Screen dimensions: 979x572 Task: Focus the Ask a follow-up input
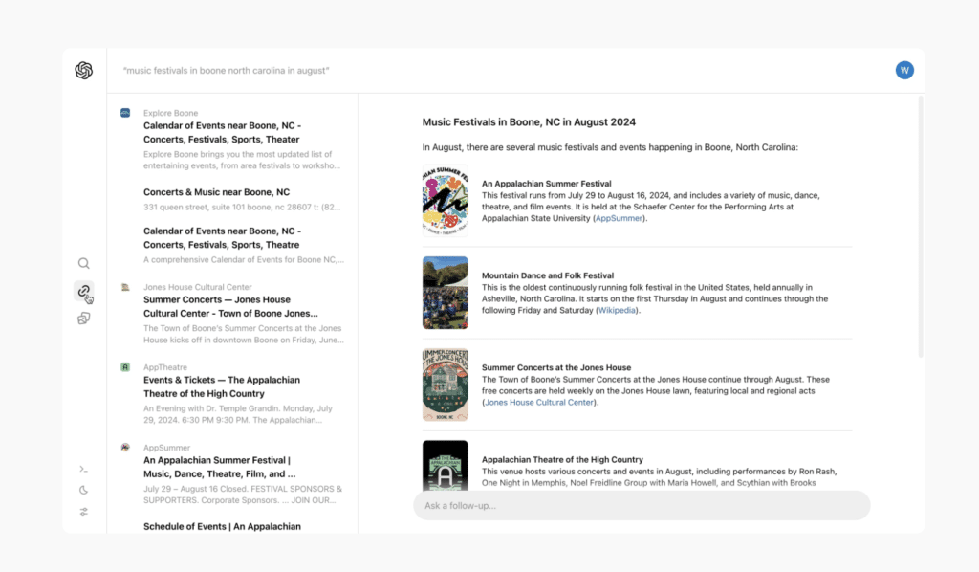(642, 505)
